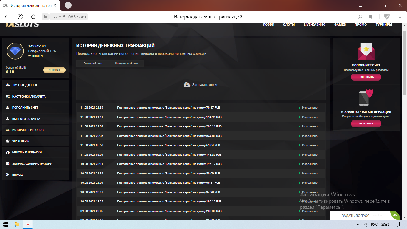Click the page vertical scrollbar
Image resolution: width=407 pixels, height=229 pixels.
[x=405, y=63]
